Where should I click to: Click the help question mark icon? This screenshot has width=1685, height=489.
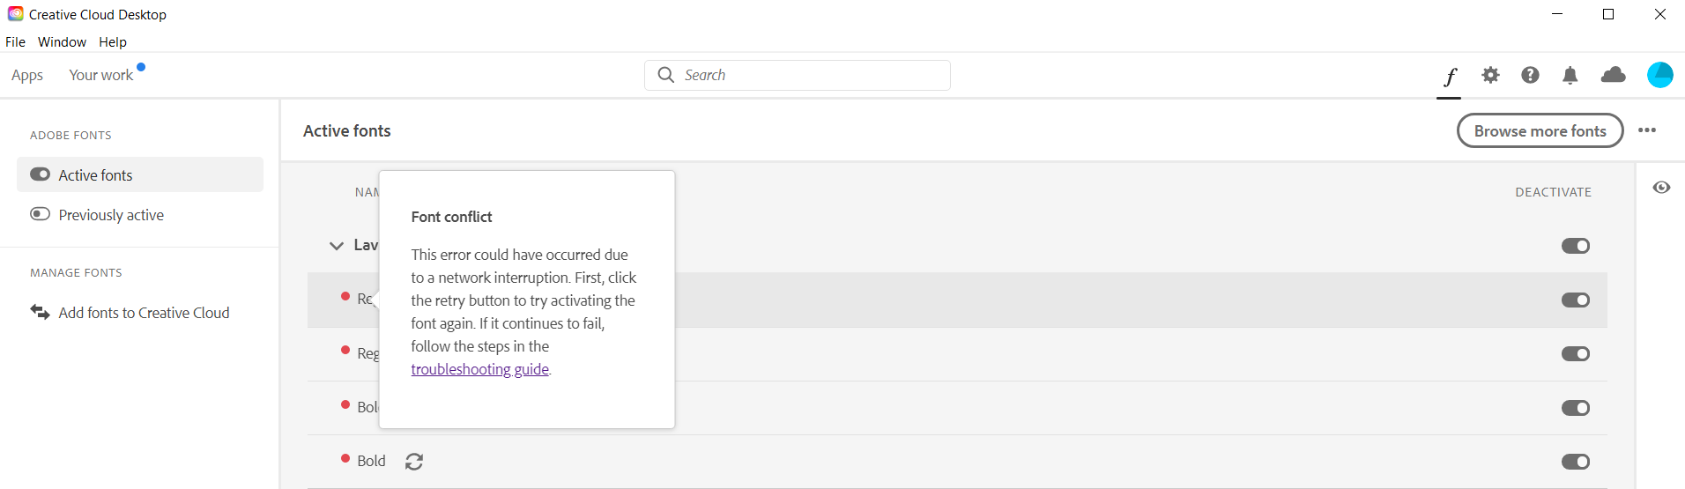[1530, 76]
